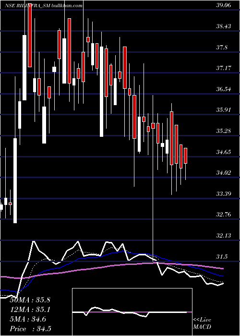Viewport: 240px width, 336px height.
Task: Select the 32.13 price axis label
Action: click(224, 236)
